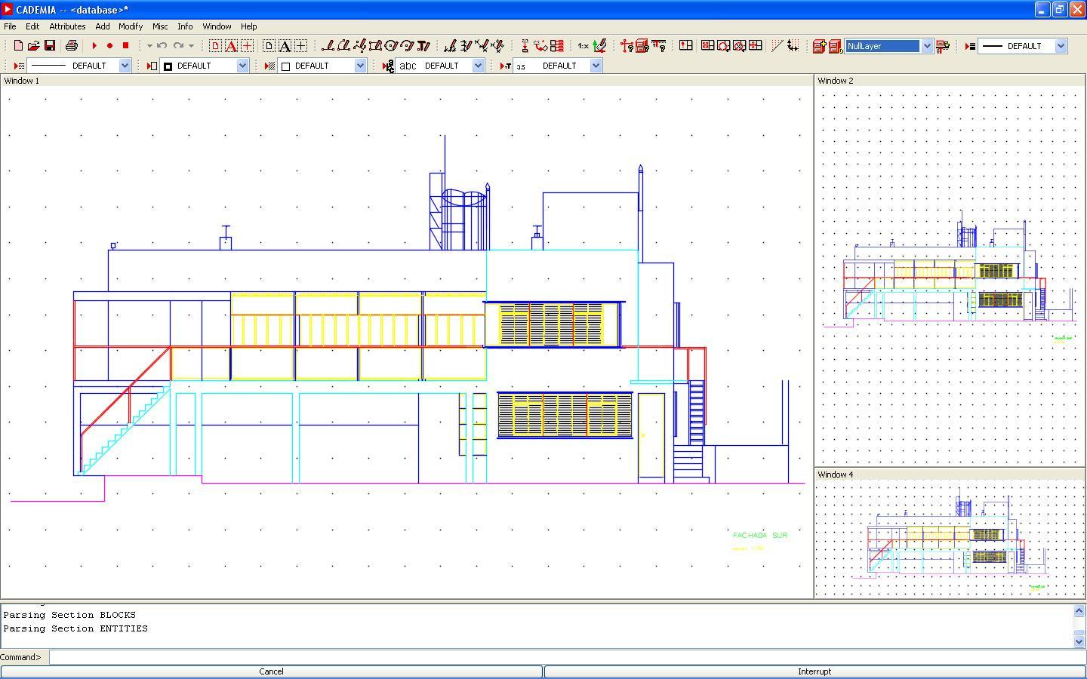Click the FACHADA SUR label in drawing

(760, 535)
